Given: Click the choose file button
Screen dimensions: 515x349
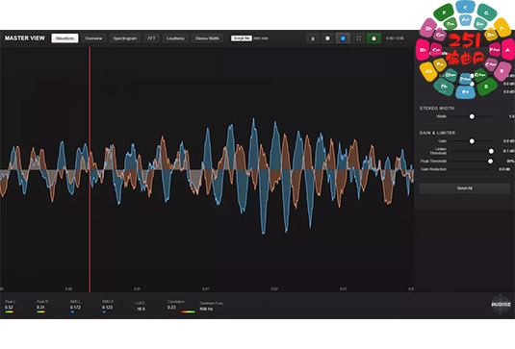Looking at the screenshot, I should (242, 38).
